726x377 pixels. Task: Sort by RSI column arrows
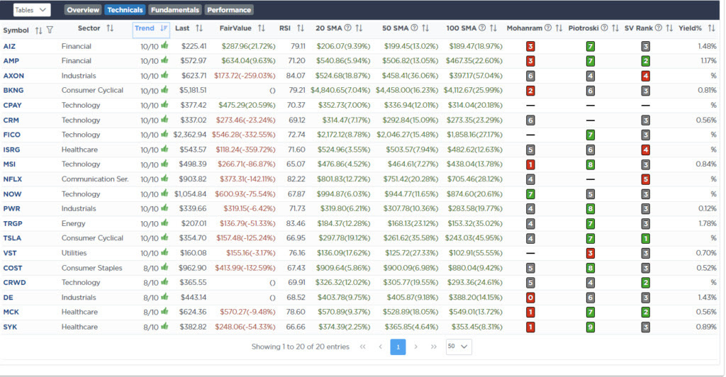(301, 28)
